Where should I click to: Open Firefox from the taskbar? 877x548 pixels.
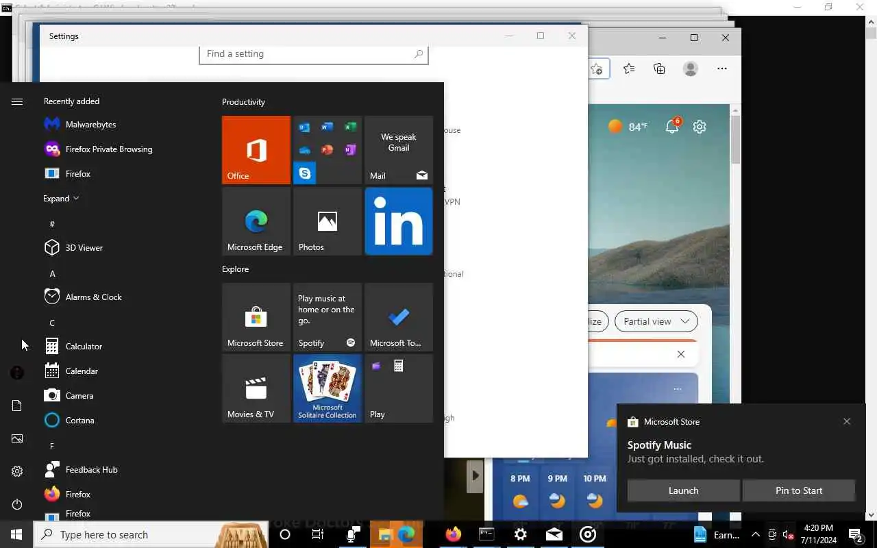coord(453,534)
